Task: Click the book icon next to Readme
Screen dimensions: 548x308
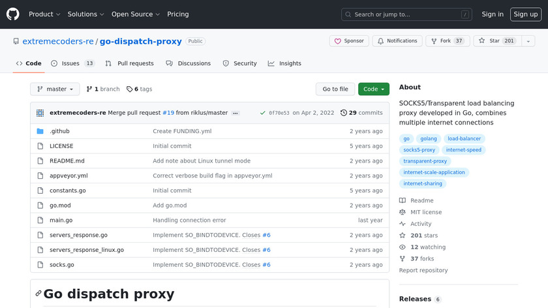Action: pos(403,200)
